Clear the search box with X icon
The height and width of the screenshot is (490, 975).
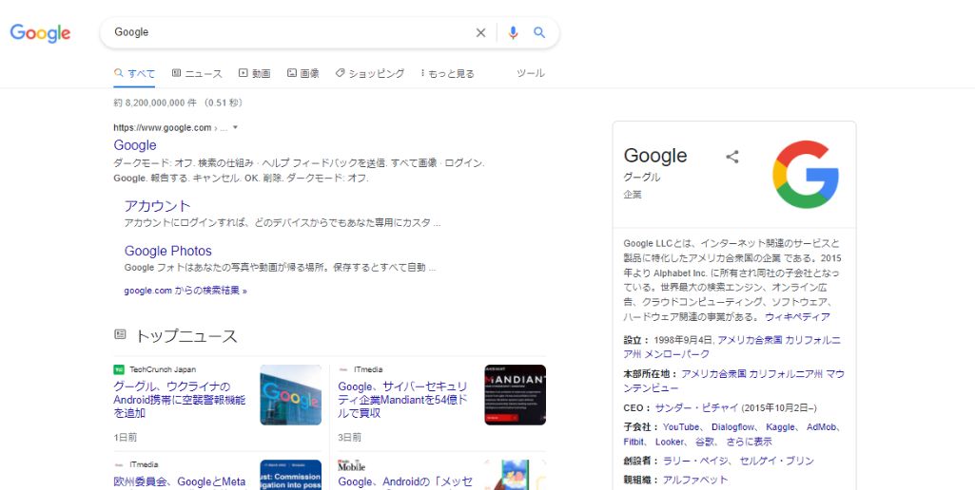click(480, 33)
